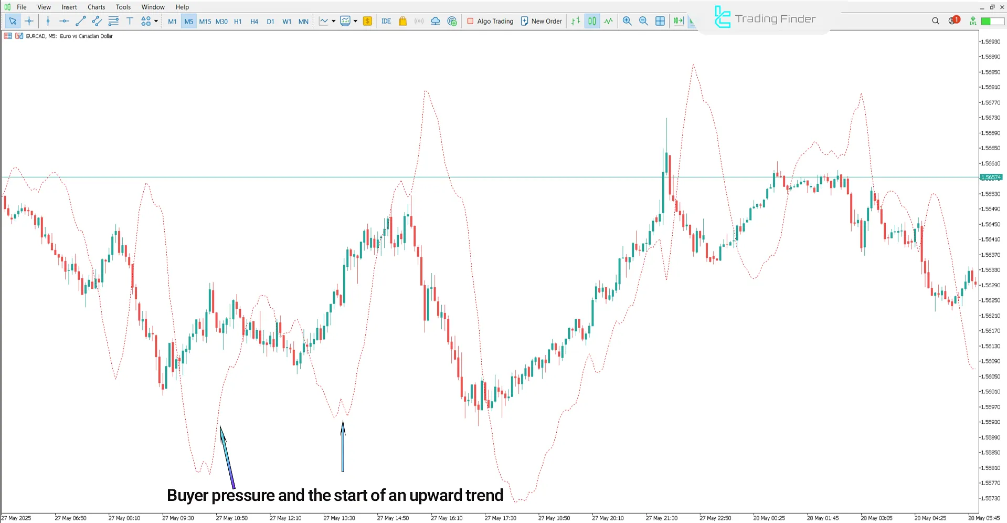Open the Charts menu

[96, 7]
